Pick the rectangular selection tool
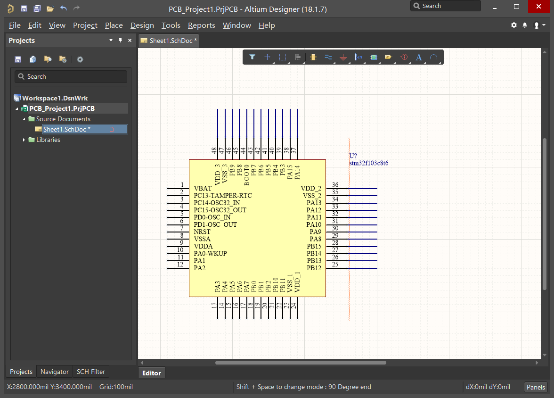The image size is (554, 398). point(283,57)
